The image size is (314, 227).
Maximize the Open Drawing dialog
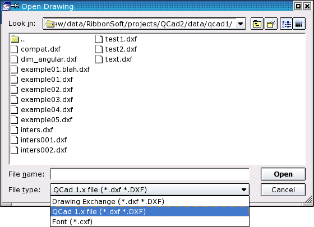pyautogui.click(x=298, y=6)
